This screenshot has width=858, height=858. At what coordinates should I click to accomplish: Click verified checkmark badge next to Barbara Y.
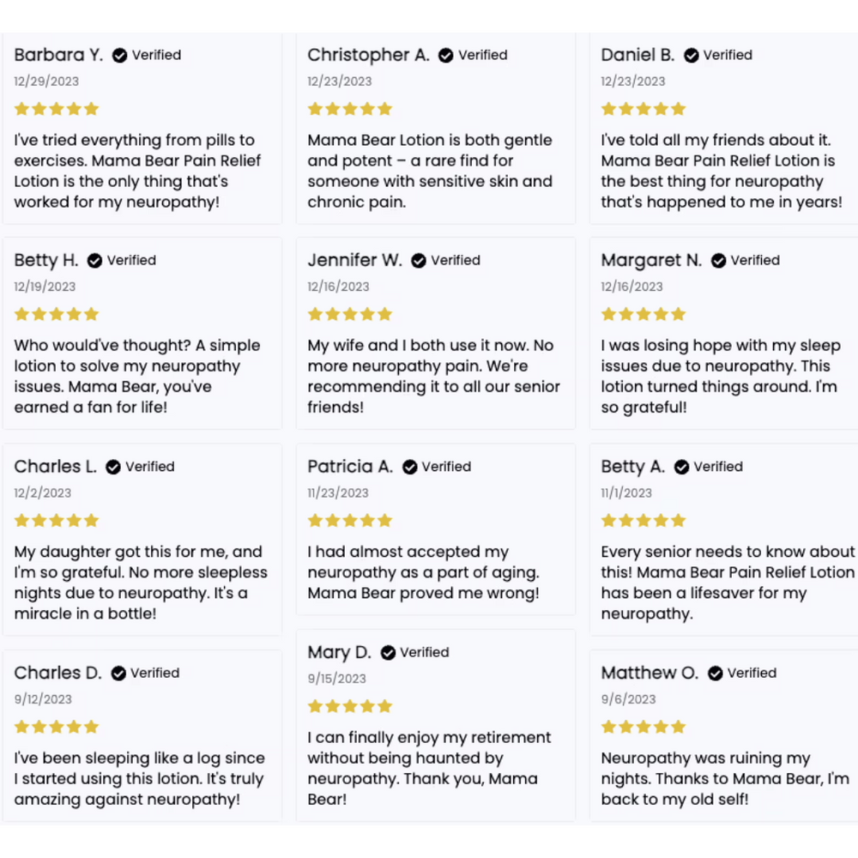coord(120,55)
